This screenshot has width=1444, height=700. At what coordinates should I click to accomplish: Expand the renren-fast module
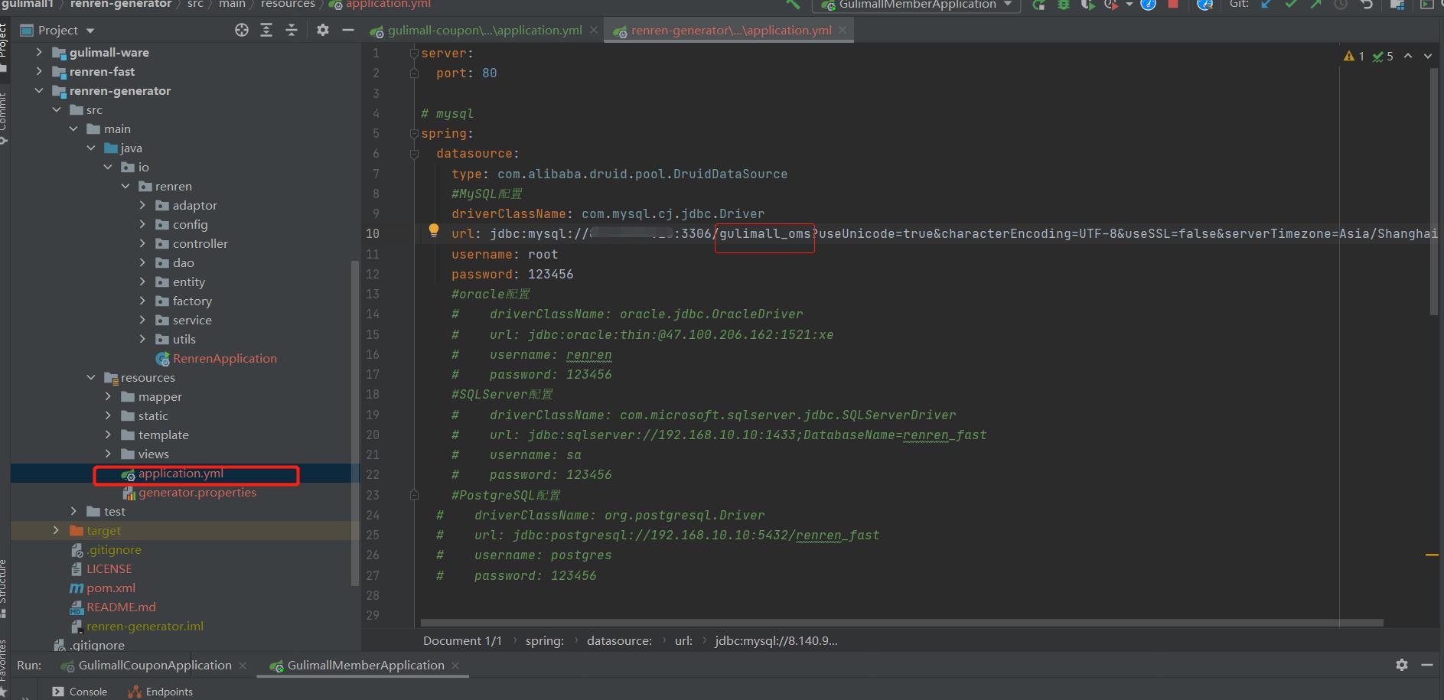(39, 71)
